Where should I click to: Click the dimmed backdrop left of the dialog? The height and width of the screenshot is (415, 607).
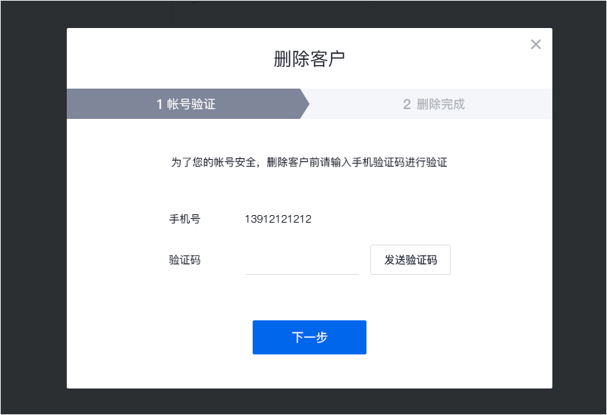[x=33, y=208]
